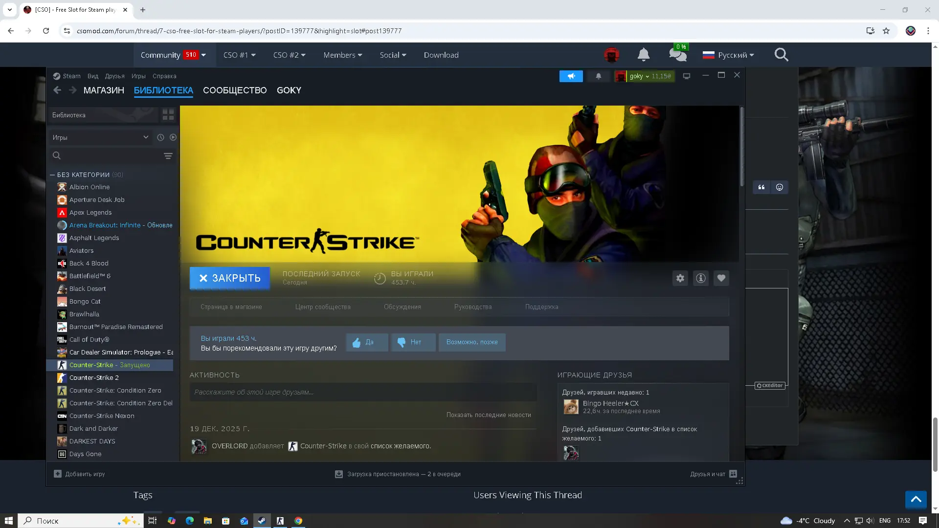This screenshot has width=939, height=528.
Task: Click the recent activity clock icon in library
Action: point(160,137)
